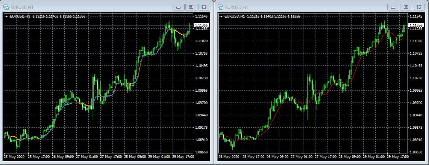The height and width of the screenshot is (165, 429).
Task: Click the 1.11356 current price tag, left chart
Action: tap(201, 25)
